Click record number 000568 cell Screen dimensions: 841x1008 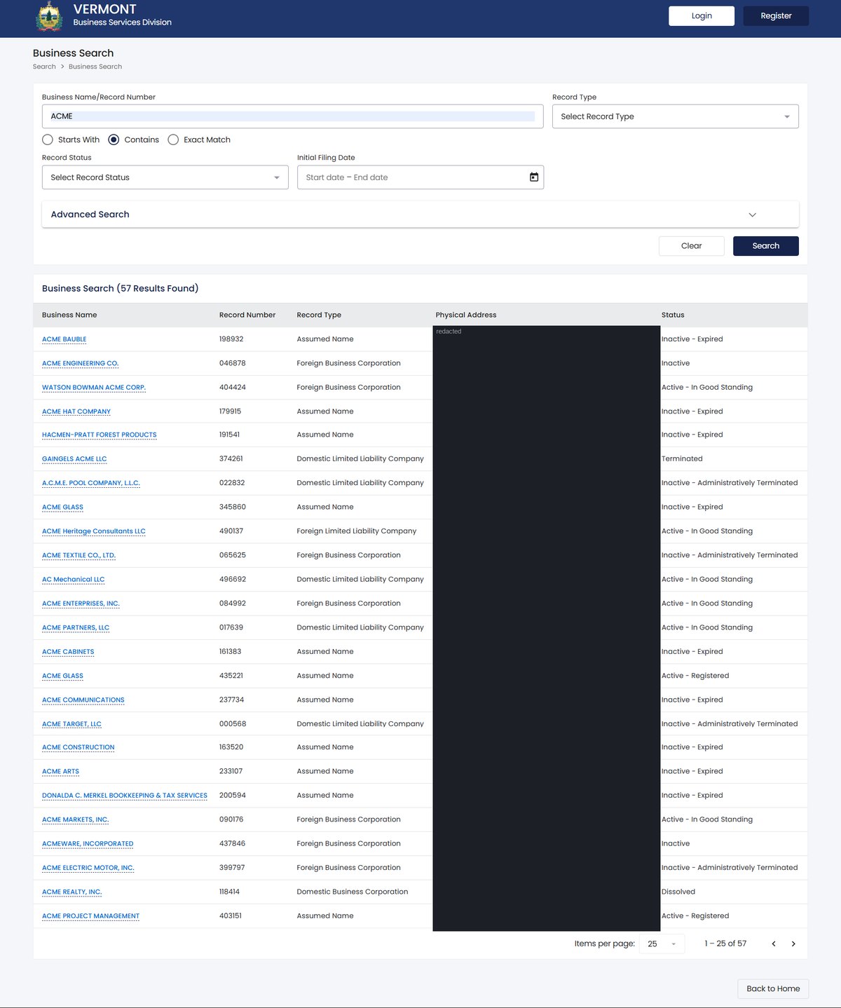(233, 723)
